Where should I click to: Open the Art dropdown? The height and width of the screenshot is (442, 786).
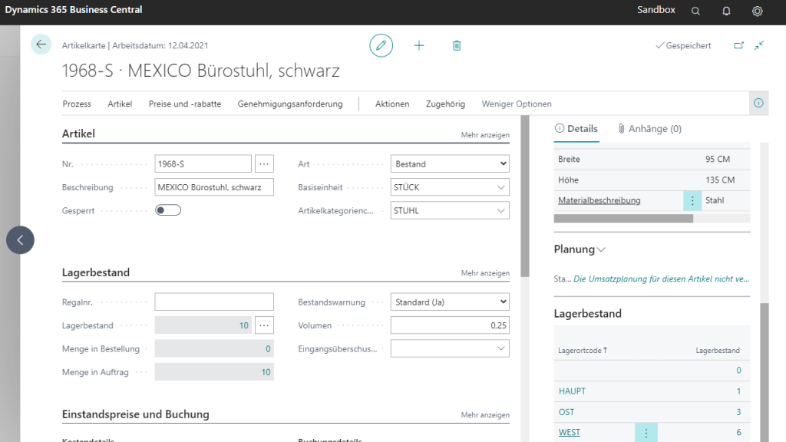pos(449,163)
